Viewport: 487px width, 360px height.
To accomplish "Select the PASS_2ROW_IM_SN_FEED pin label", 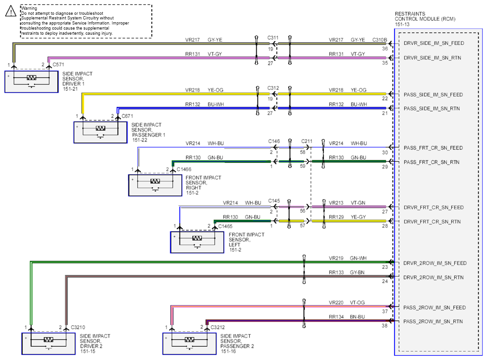I will (x=435, y=308).
